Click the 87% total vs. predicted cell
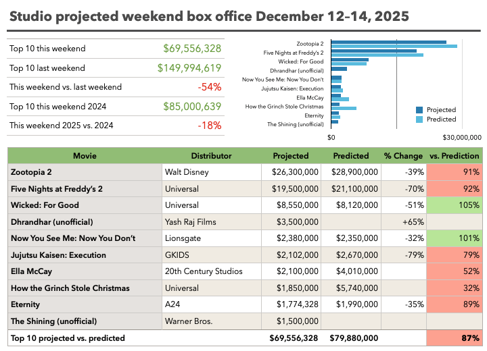Image resolution: width=487 pixels, height=351 pixels. [x=454, y=338]
